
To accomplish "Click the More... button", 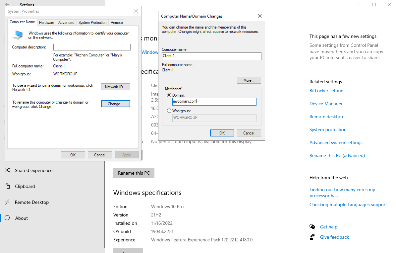I will click(x=249, y=80).
